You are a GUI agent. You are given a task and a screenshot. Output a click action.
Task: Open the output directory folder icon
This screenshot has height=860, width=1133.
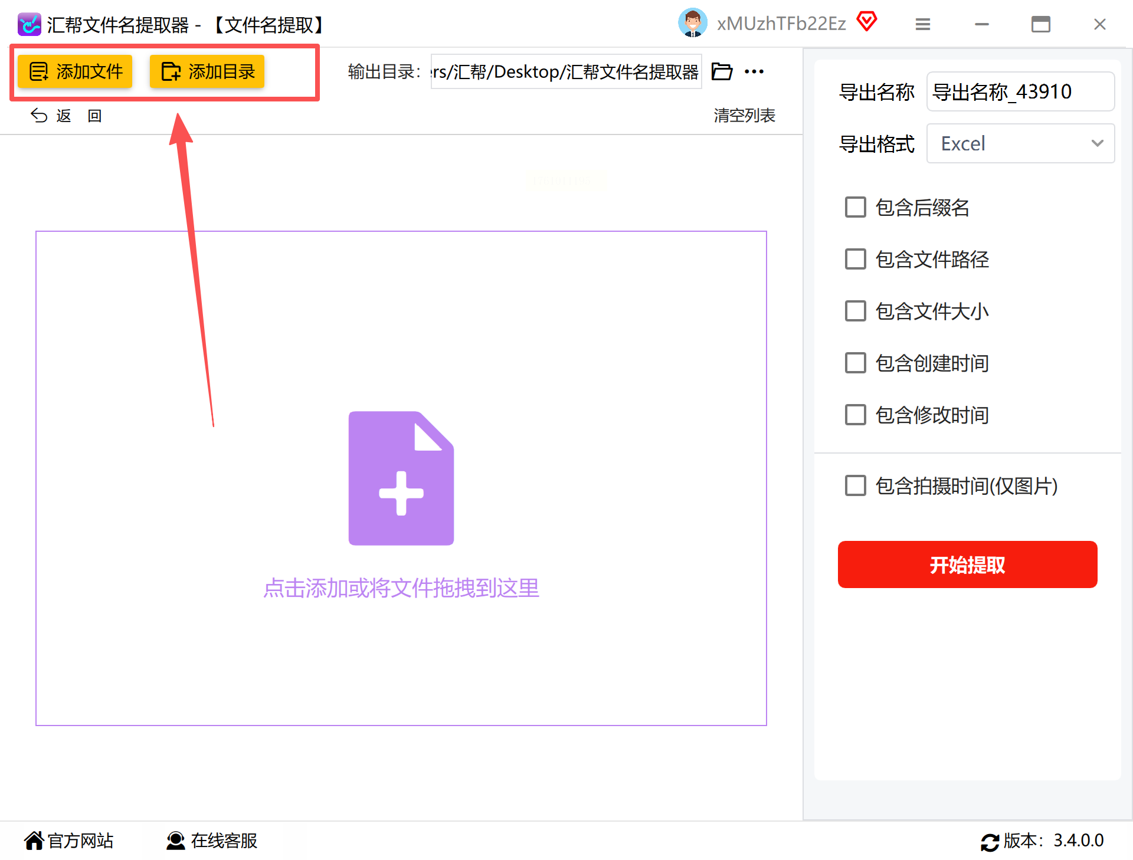[722, 71]
